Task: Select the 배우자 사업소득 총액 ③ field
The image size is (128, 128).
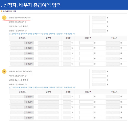Action: 99,84
